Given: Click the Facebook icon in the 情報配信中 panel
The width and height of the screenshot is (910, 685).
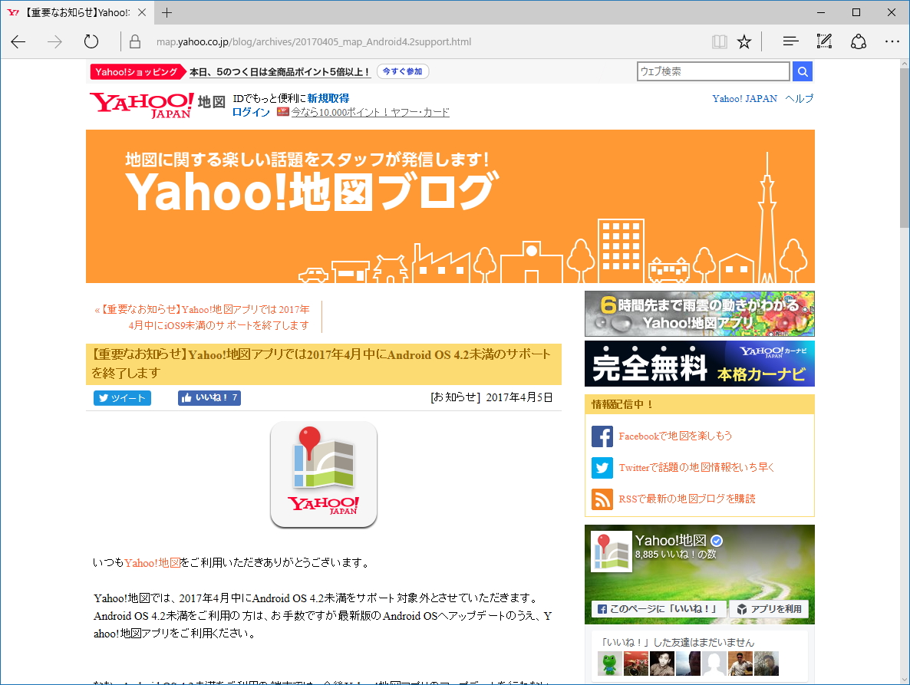Looking at the screenshot, I should [603, 436].
